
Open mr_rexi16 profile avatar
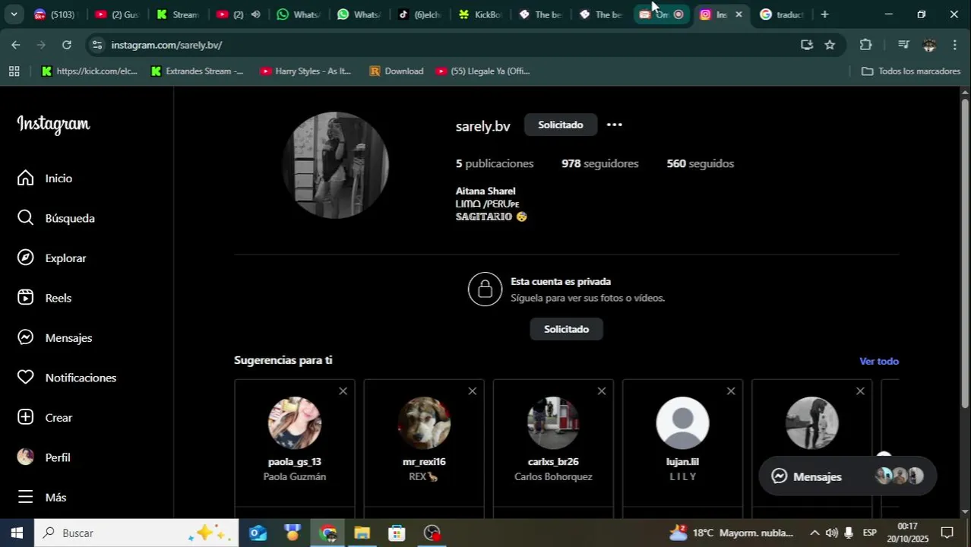(424, 423)
